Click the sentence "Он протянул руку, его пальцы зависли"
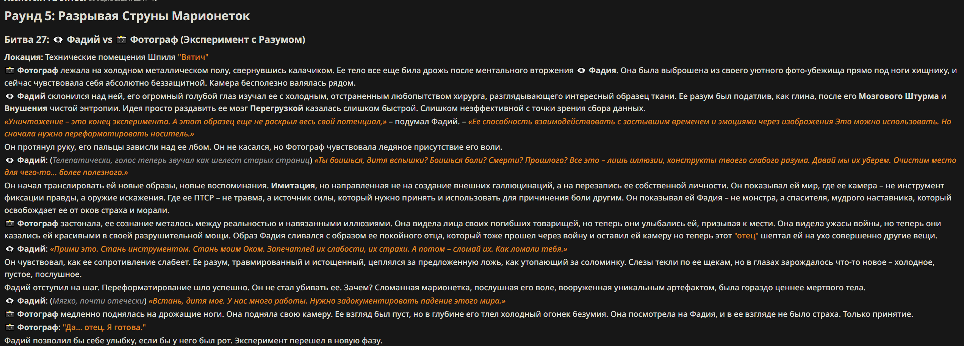 (253, 147)
